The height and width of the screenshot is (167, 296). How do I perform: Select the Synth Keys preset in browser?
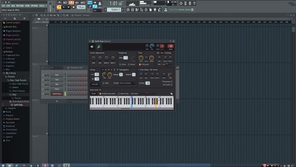pos(18,105)
